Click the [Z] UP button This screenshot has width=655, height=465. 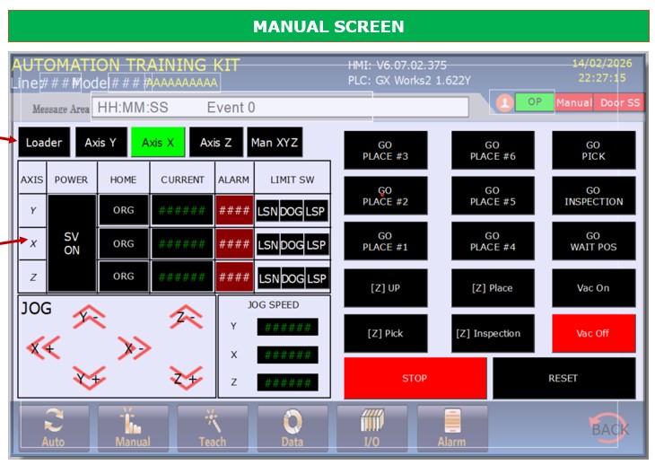coord(386,288)
